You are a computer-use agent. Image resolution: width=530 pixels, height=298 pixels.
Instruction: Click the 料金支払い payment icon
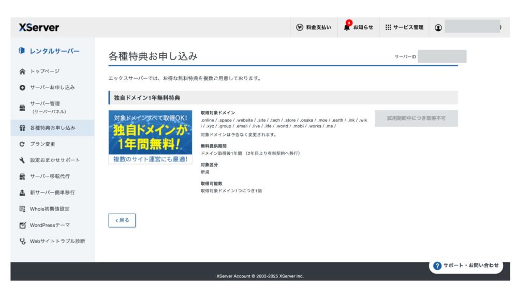[x=300, y=27]
